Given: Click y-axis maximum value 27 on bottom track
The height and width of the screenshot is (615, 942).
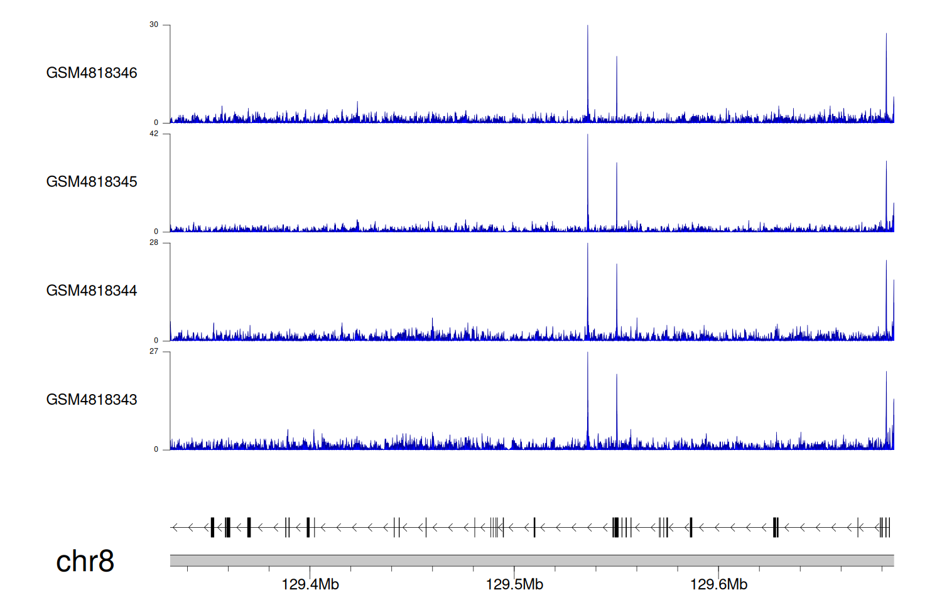Looking at the screenshot, I should coord(154,351).
